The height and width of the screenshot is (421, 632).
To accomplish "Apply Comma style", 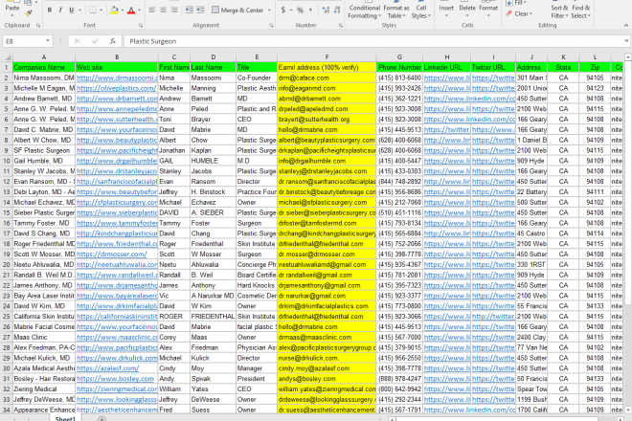I will coord(311,11).
